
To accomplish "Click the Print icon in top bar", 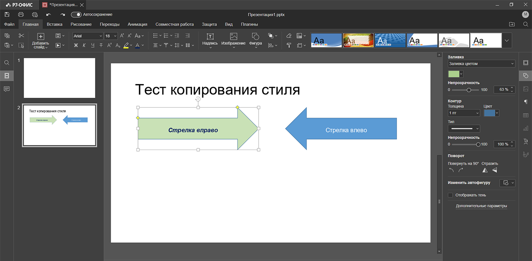I will [x=21, y=15].
